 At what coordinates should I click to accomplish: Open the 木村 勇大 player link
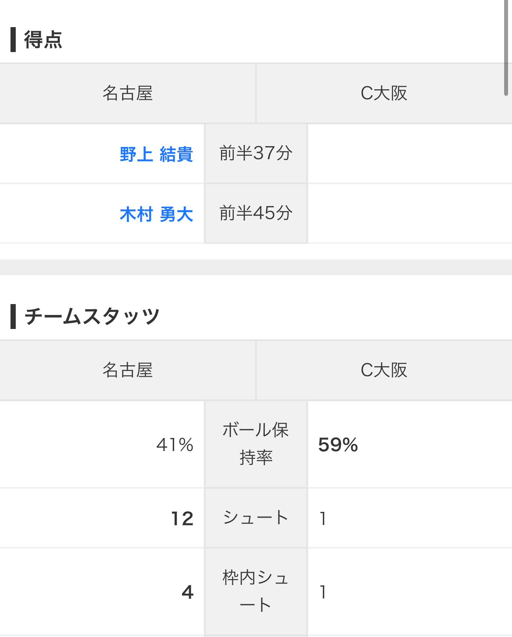click(x=156, y=214)
